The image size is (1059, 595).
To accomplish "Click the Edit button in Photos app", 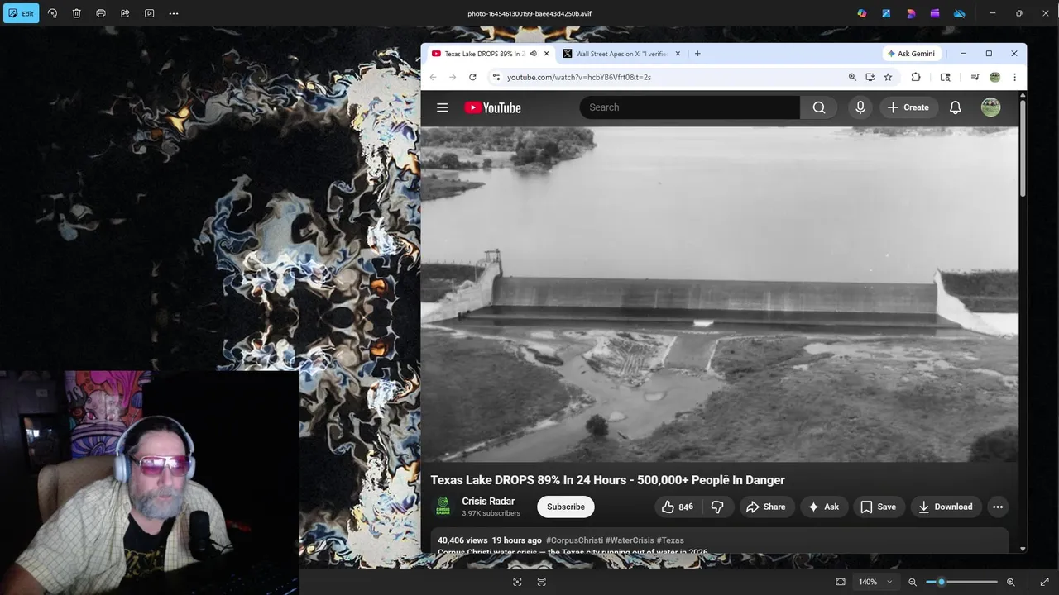I will [22, 13].
